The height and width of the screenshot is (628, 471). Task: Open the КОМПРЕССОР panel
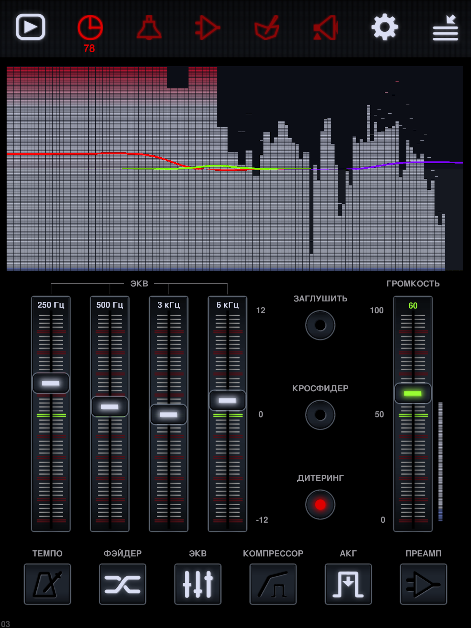point(273,584)
